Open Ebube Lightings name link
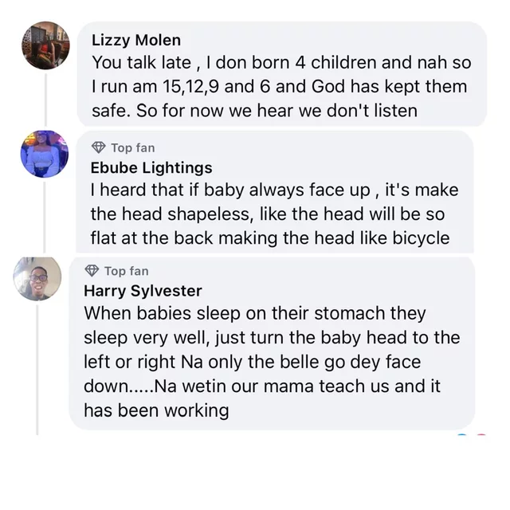The image size is (510, 510). pyautogui.click(x=151, y=167)
